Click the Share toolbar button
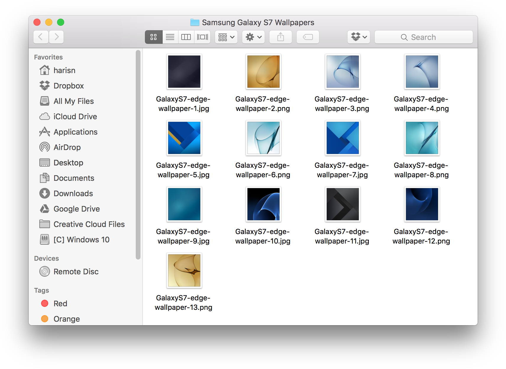 281,37
